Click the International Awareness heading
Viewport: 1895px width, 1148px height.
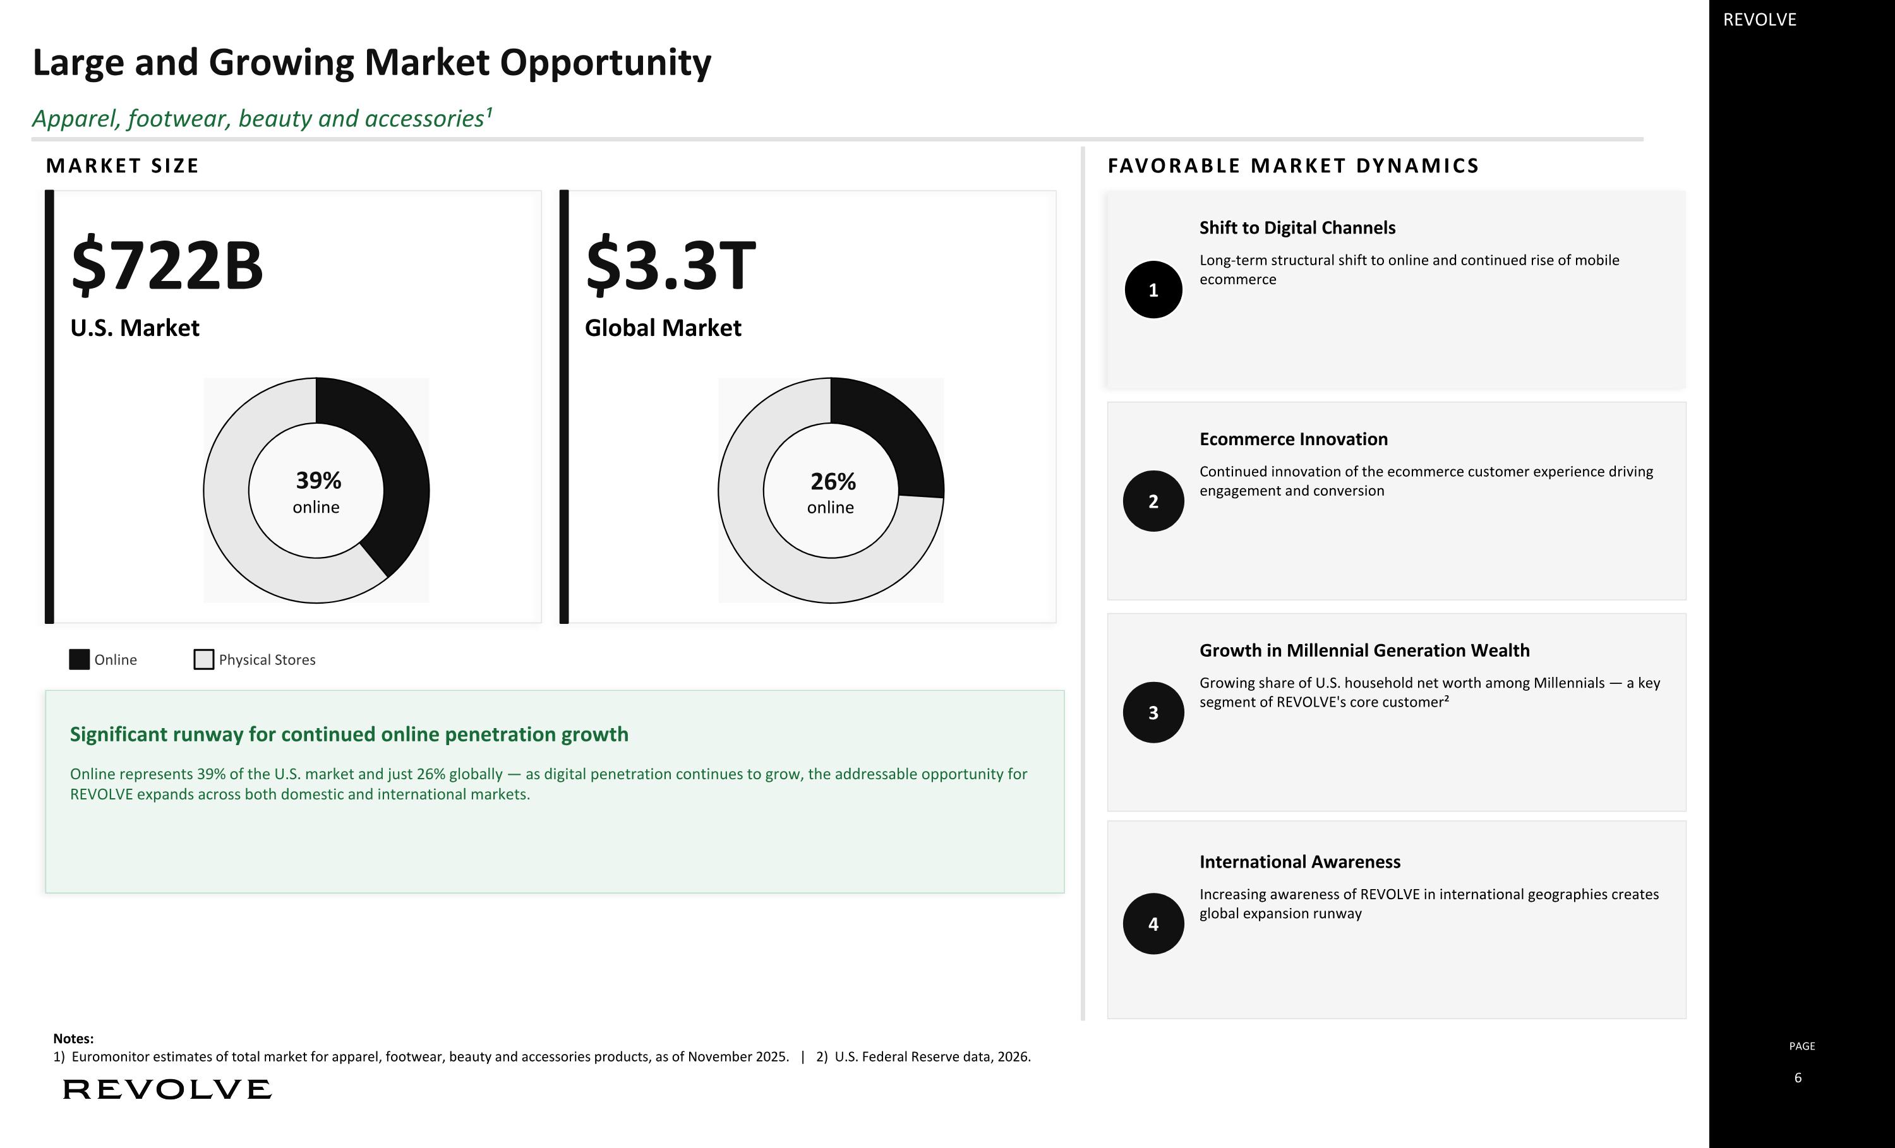(x=1300, y=862)
